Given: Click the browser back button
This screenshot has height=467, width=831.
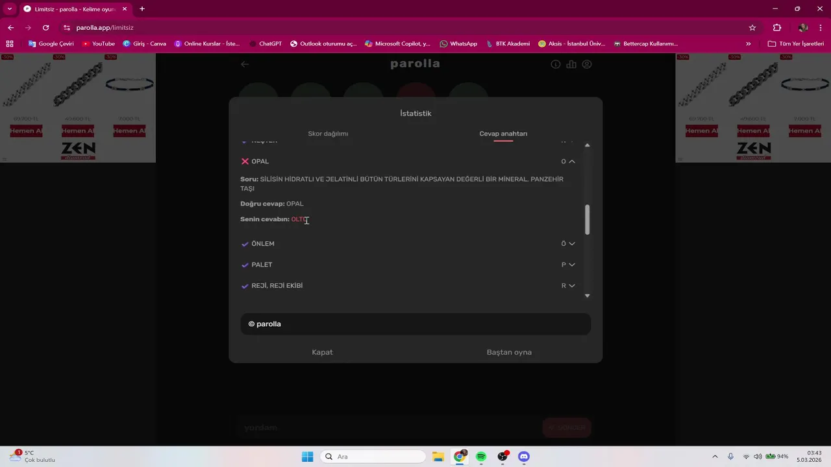Looking at the screenshot, I should 10,28.
